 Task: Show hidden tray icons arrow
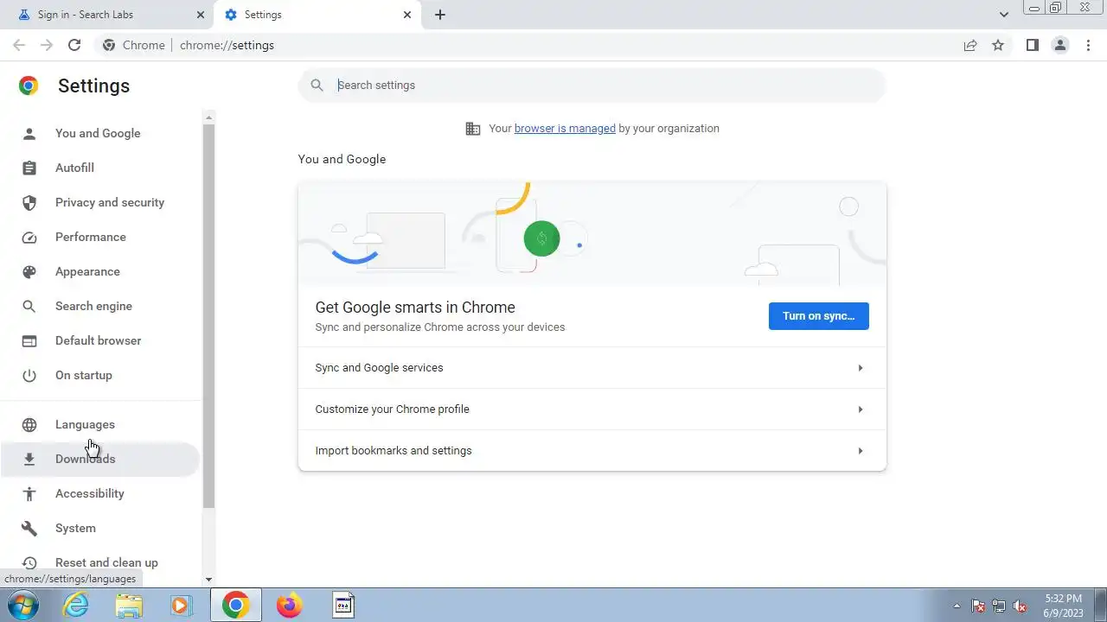pos(957,606)
